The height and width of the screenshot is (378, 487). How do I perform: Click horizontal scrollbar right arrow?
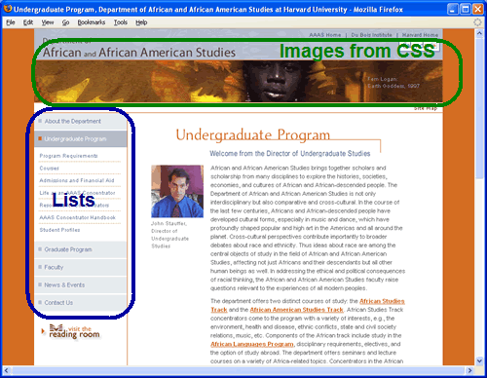pyautogui.click(x=469, y=370)
